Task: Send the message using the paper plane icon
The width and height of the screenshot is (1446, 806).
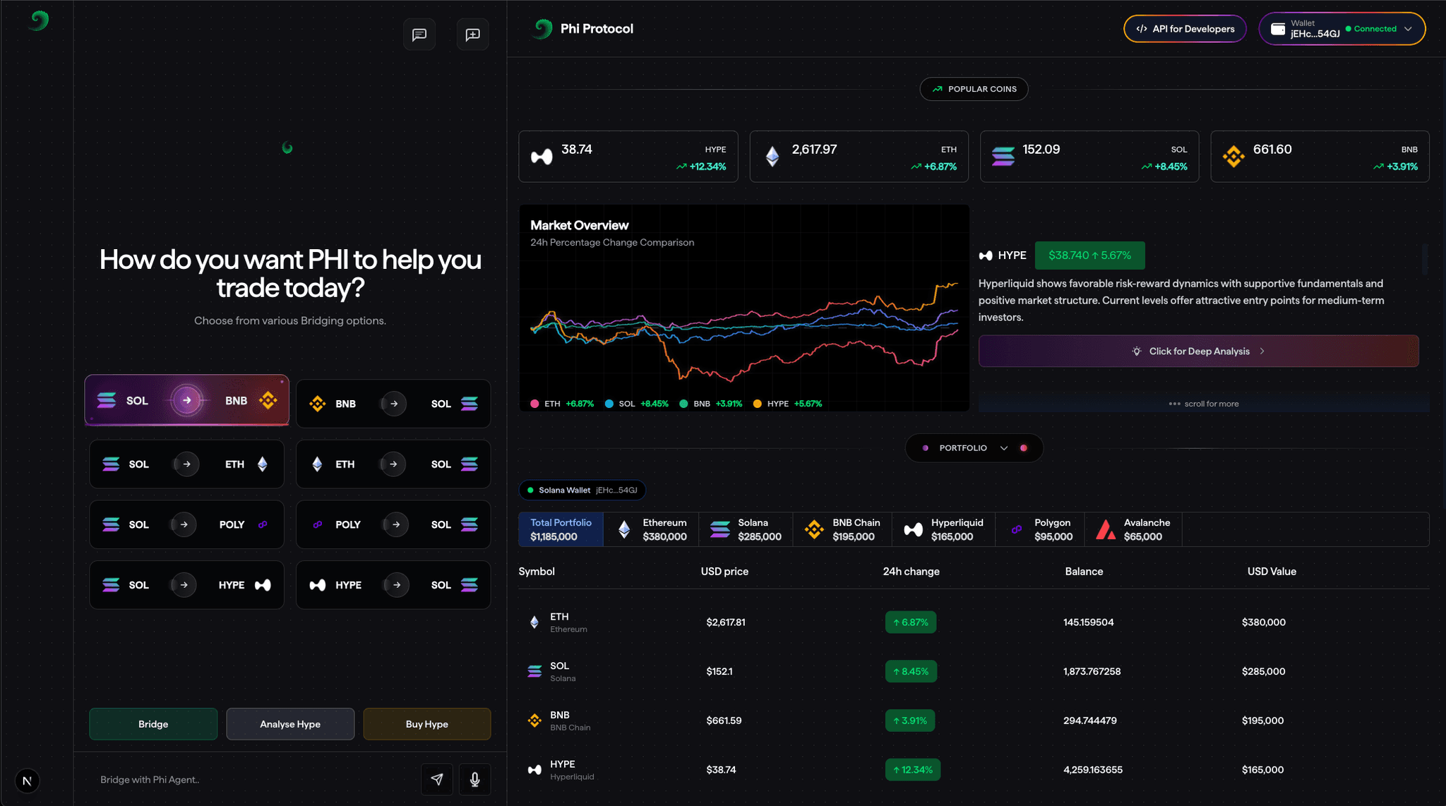Action: tap(437, 779)
